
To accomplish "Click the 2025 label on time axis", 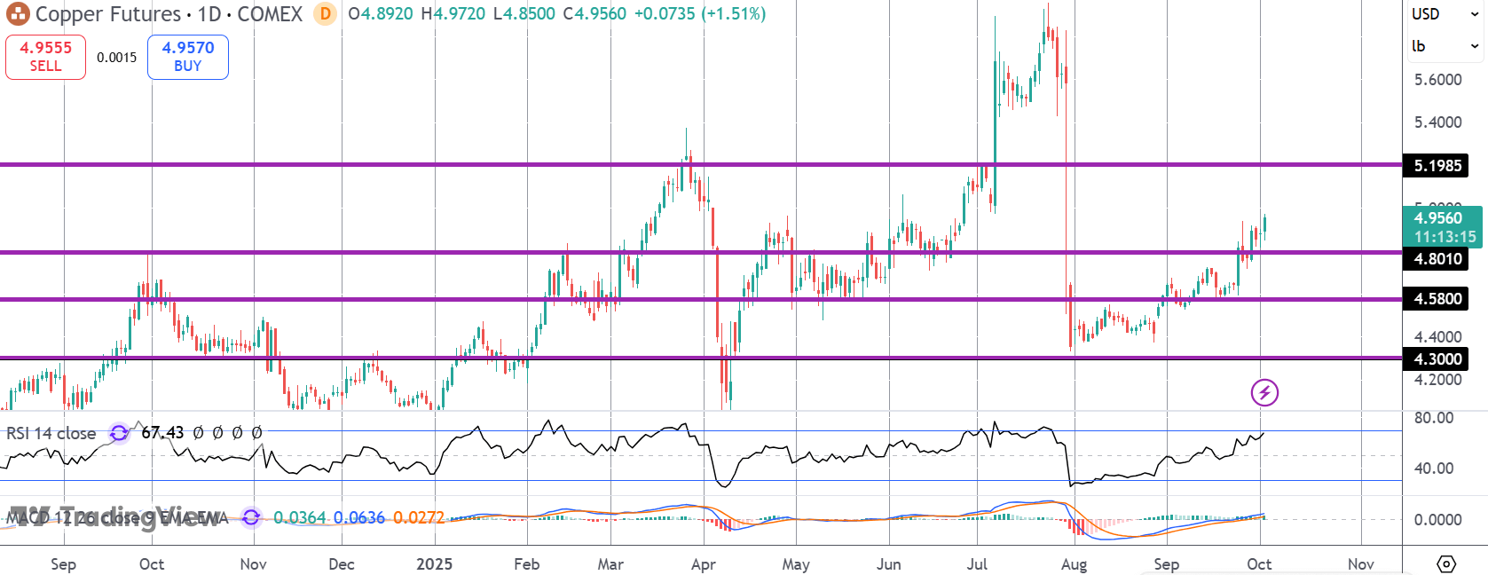I will pos(434,564).
